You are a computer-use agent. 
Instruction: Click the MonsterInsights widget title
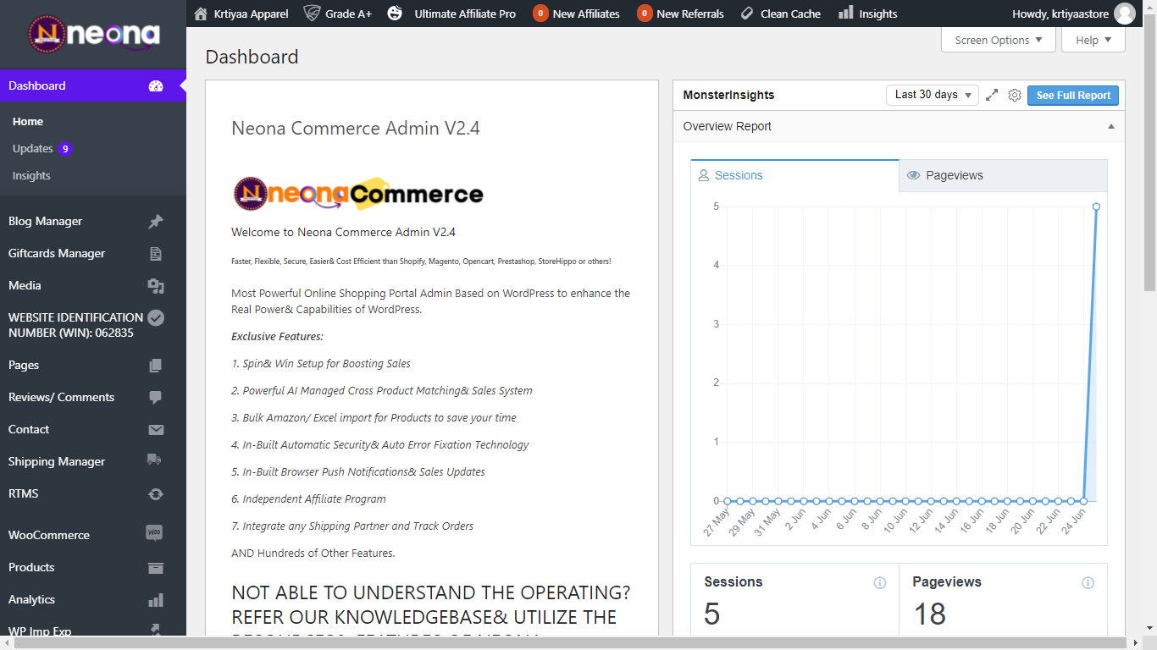728,95
